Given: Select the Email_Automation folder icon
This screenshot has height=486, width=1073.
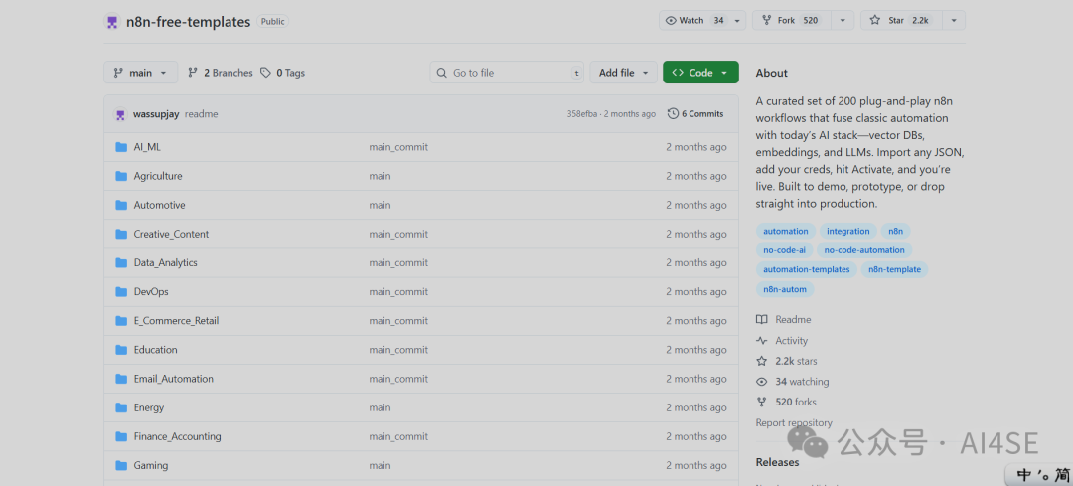Looking at the screenshot, I should (122, 379).
